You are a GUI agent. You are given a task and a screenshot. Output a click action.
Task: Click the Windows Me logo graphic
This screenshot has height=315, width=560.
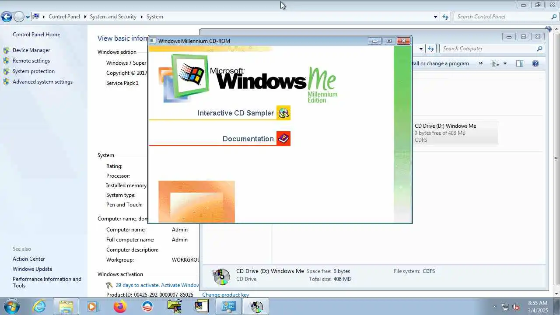click(248, 79)
